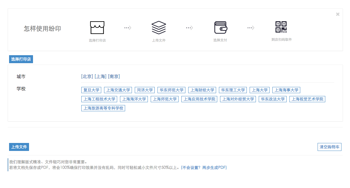The width and height of the screenshot is (350, 188).
Task: Choose 上海大学 school
Action: click(260, 90)
